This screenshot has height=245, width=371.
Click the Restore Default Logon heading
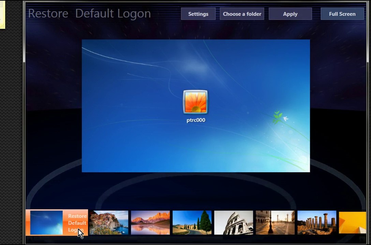pos(89,14)
